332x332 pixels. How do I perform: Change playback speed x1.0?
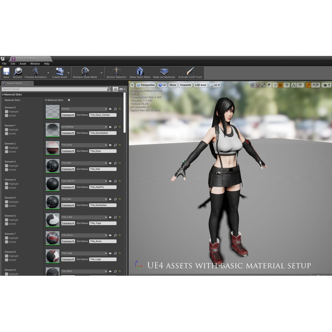(x=215, y=85)
